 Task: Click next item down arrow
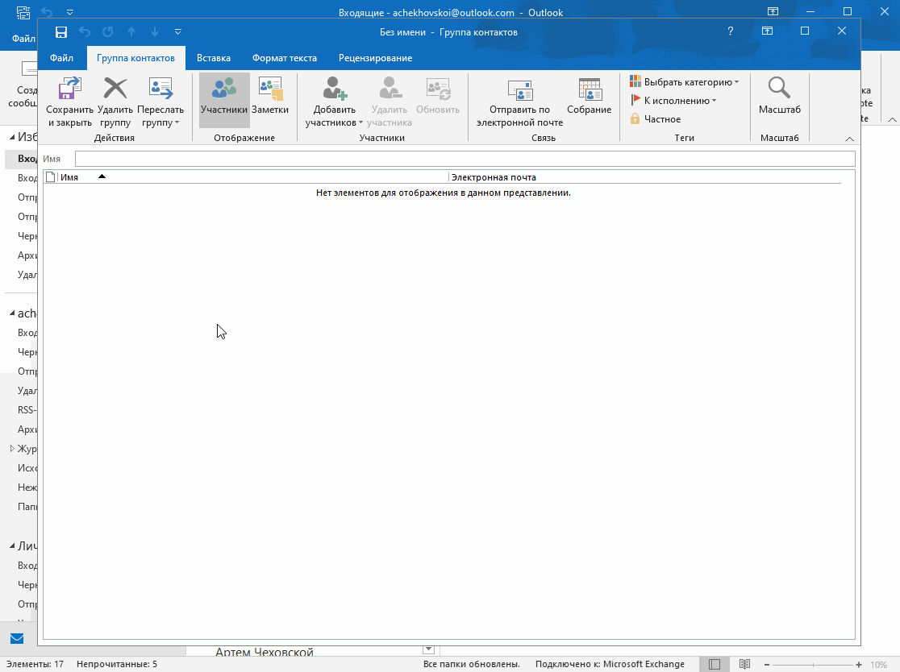coord(155,32)
